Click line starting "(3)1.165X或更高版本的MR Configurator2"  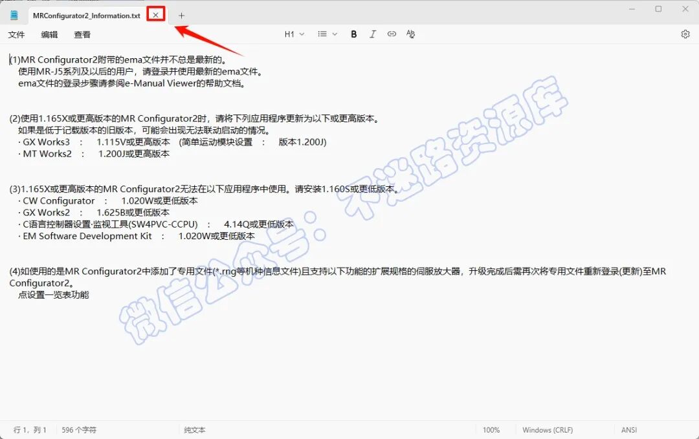[x=205, y=189]
